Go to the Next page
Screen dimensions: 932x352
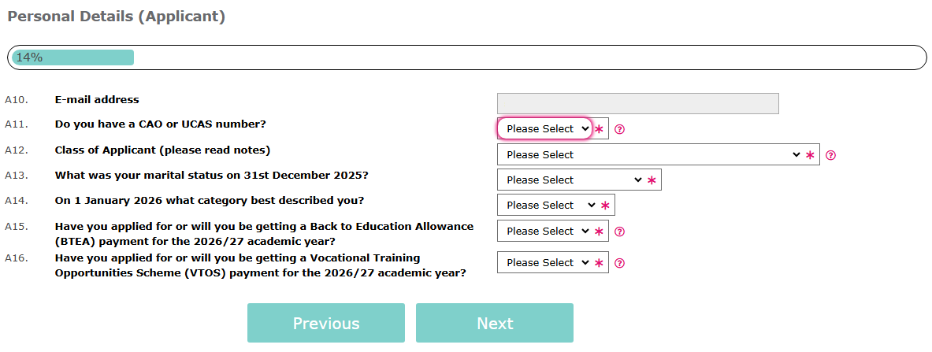tap(494, 323)
